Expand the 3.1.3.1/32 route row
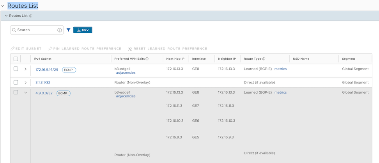 (26, 83)
